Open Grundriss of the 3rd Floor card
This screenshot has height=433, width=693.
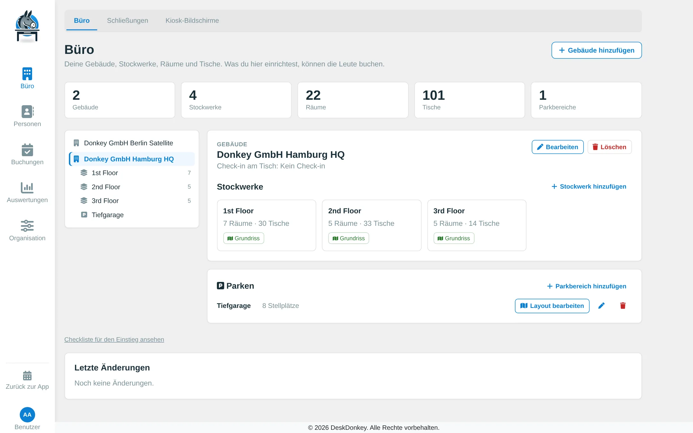point(454,238)
